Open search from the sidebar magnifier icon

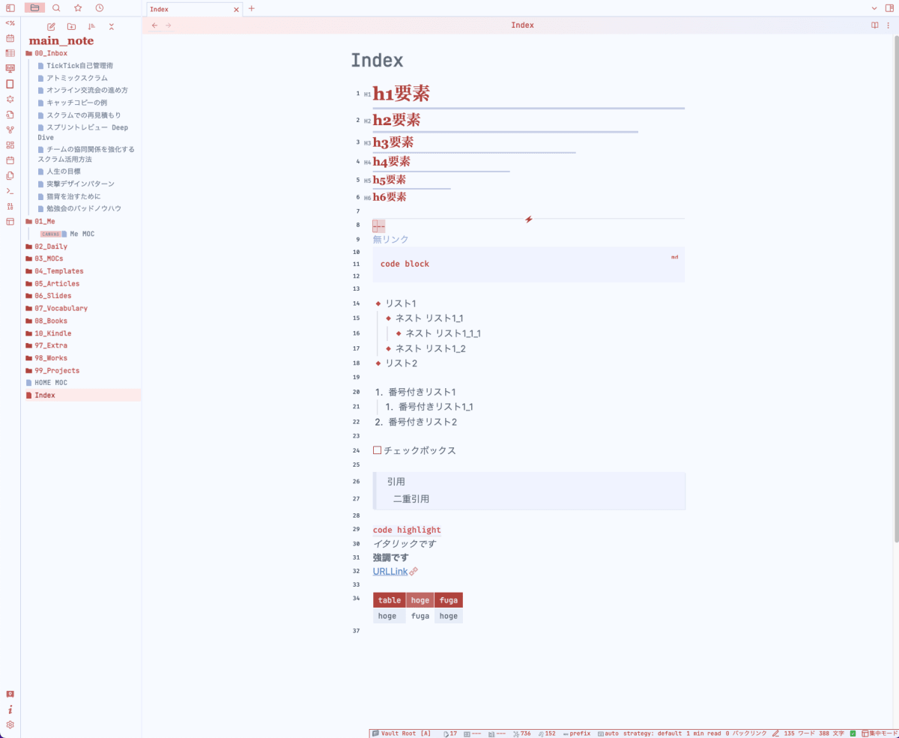[x=56, y=8]
